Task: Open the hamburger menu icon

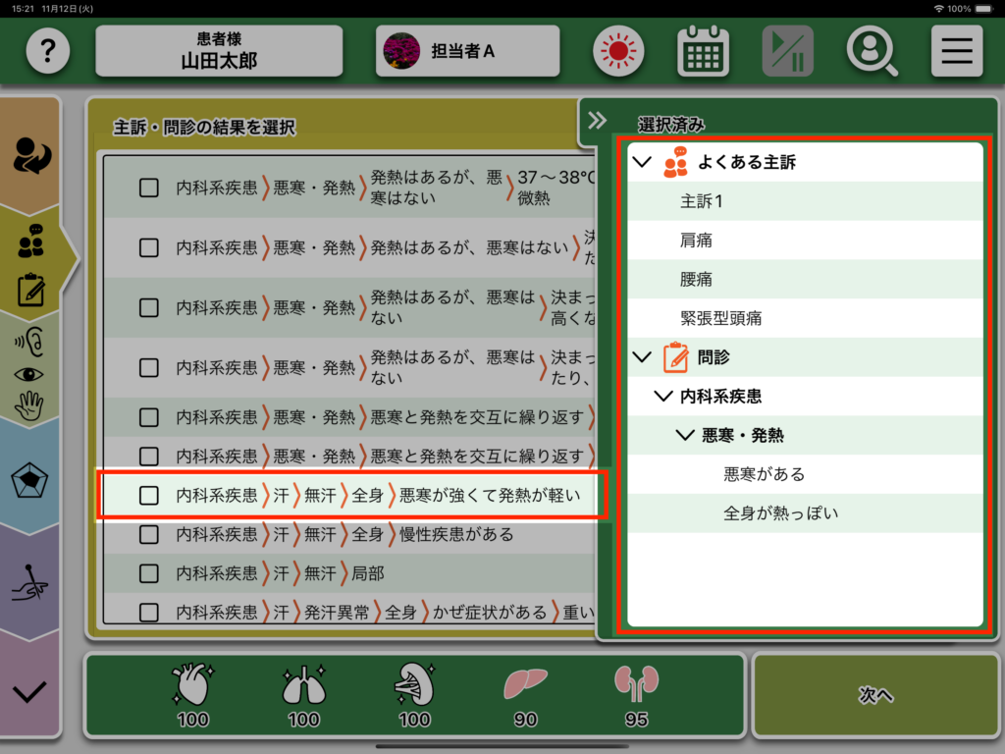Action: click(x=956, y=51)
